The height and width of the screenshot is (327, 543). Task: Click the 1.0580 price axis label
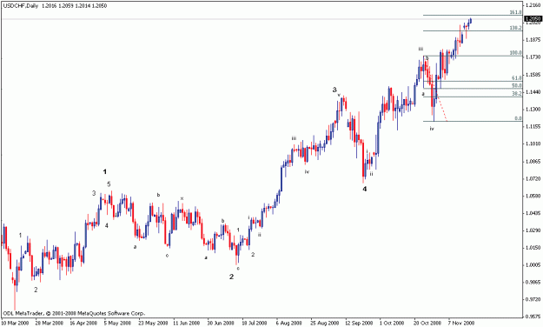pos(533,196)
